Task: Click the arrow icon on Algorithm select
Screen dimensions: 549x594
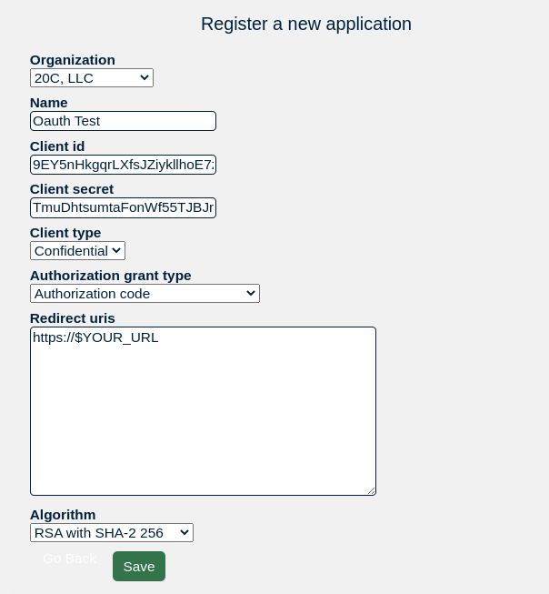Action: [x=185, y=532]
